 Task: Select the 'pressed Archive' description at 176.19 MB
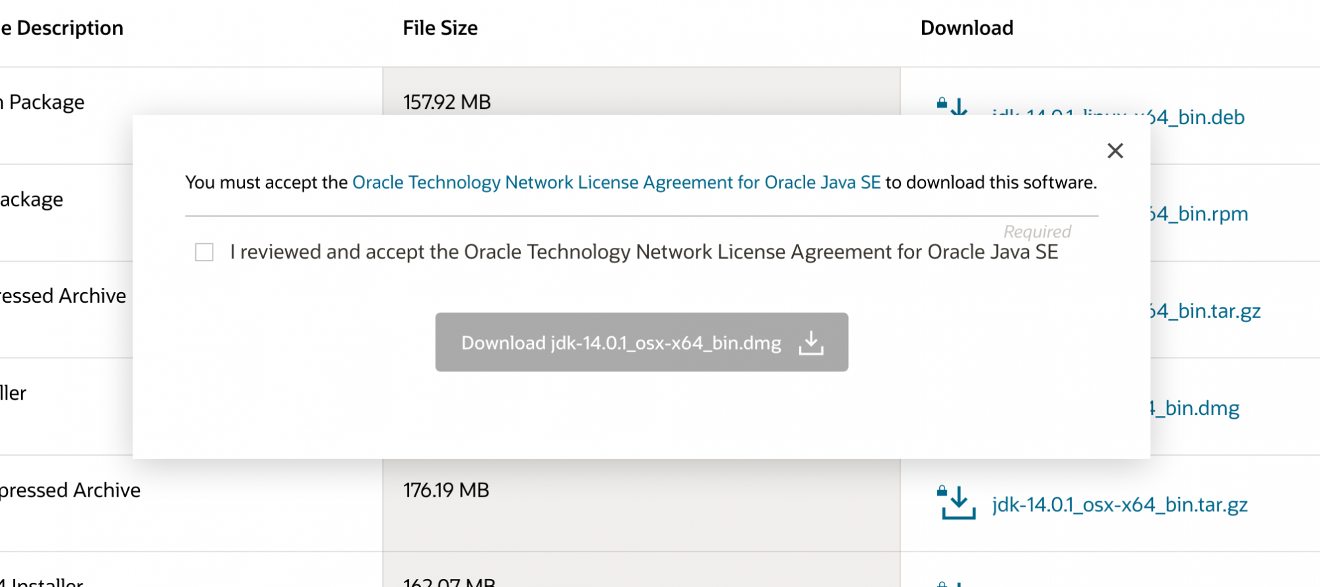[x=70, y=490]
